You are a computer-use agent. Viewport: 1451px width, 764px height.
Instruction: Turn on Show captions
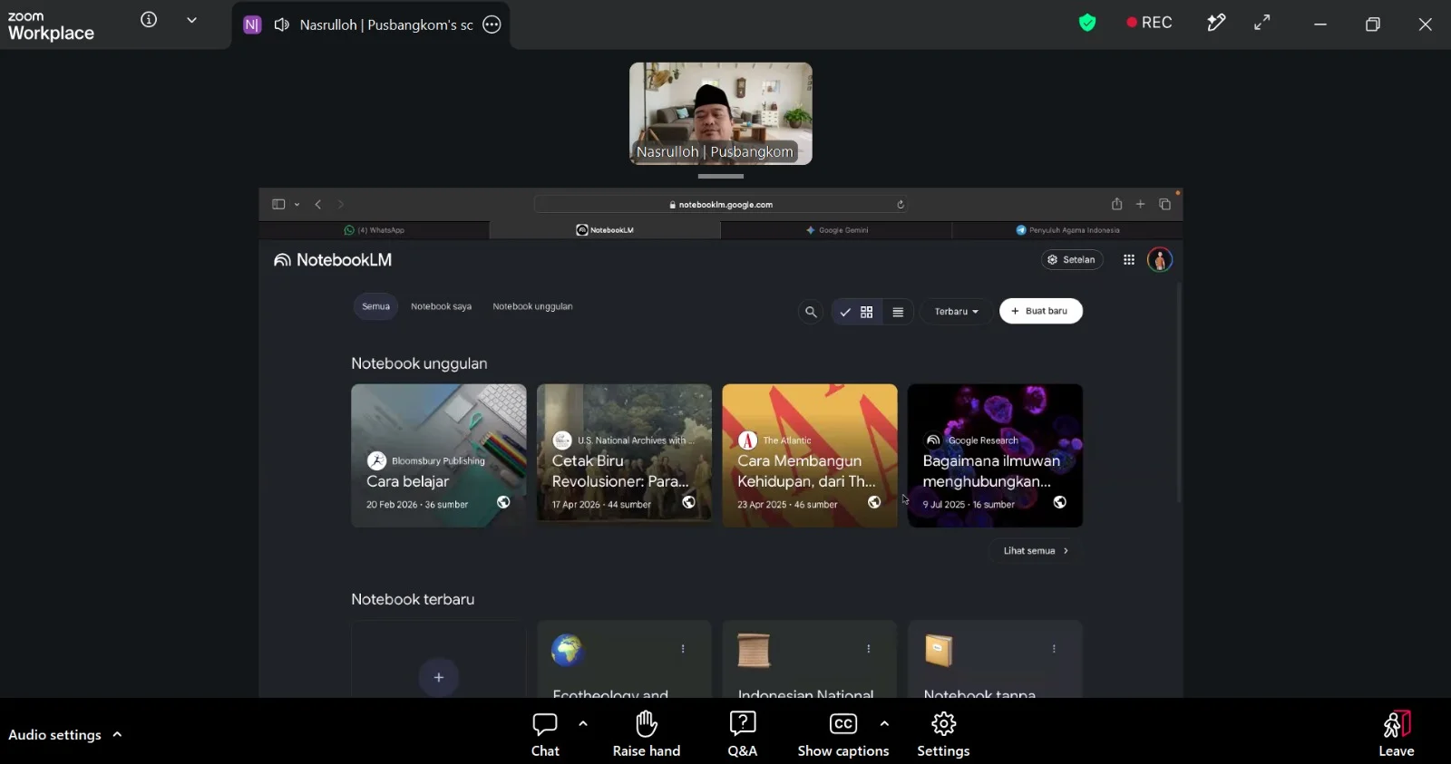tap(843, 734)
